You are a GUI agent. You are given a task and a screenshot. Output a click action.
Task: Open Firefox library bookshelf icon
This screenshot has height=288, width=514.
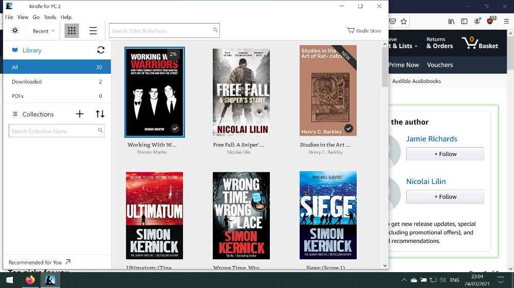click(x=451, y=21)
